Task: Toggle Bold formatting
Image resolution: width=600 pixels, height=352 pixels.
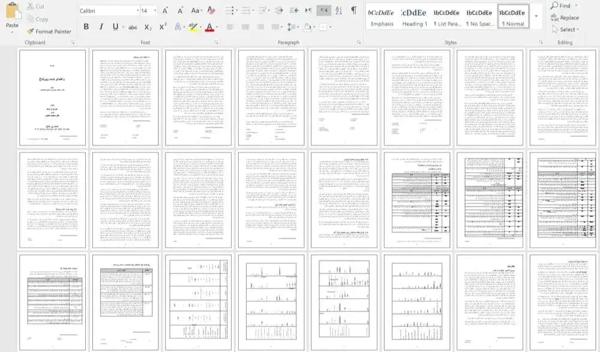Action: coord(86,27)
